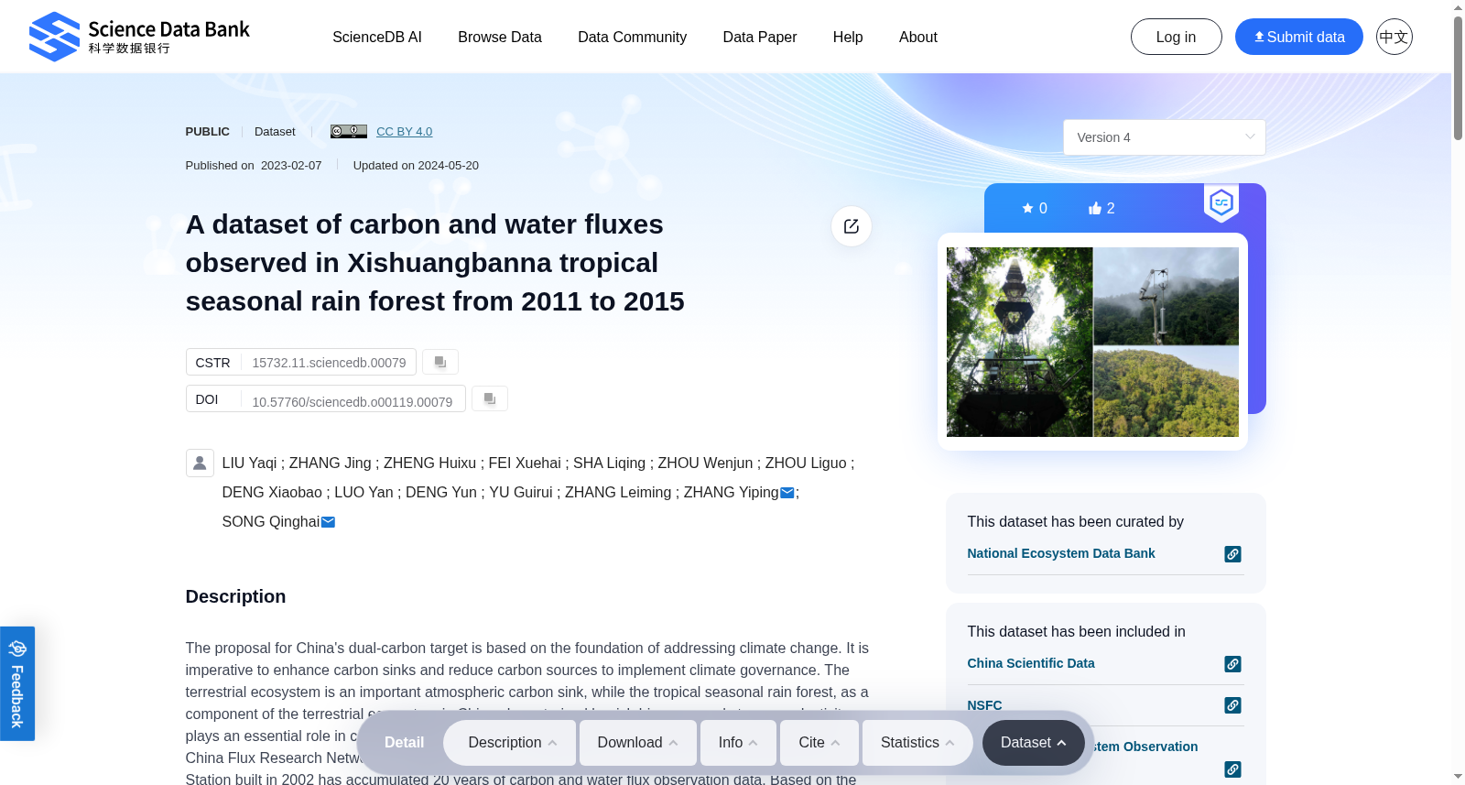Open the share/edit icon beside the title

pyautogui.click(x=852, y=226)
